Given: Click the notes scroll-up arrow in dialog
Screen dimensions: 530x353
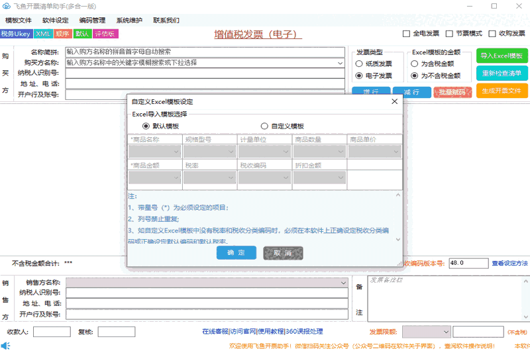Looking at the screenshot, I should tap(398, 195).
